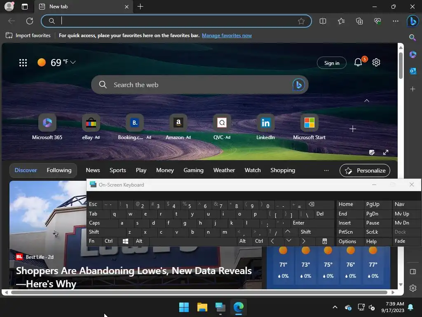Image resolution: width=422 pixels, height=317 pixels.
Task: Open the LinkedIn quick link
Action: coord(265,123)
